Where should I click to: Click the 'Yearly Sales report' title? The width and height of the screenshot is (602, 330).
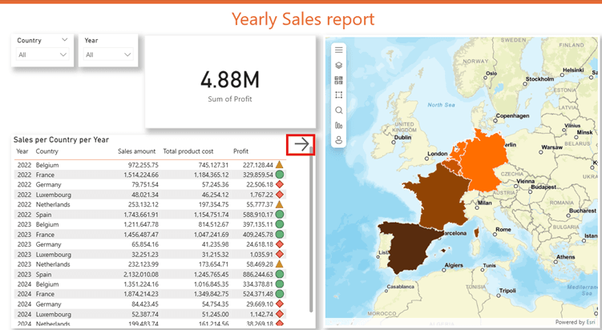[303, 19]
